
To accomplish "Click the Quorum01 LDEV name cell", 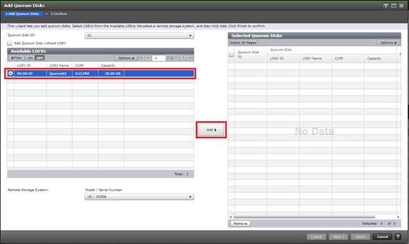I will click(x=59, y=73).
